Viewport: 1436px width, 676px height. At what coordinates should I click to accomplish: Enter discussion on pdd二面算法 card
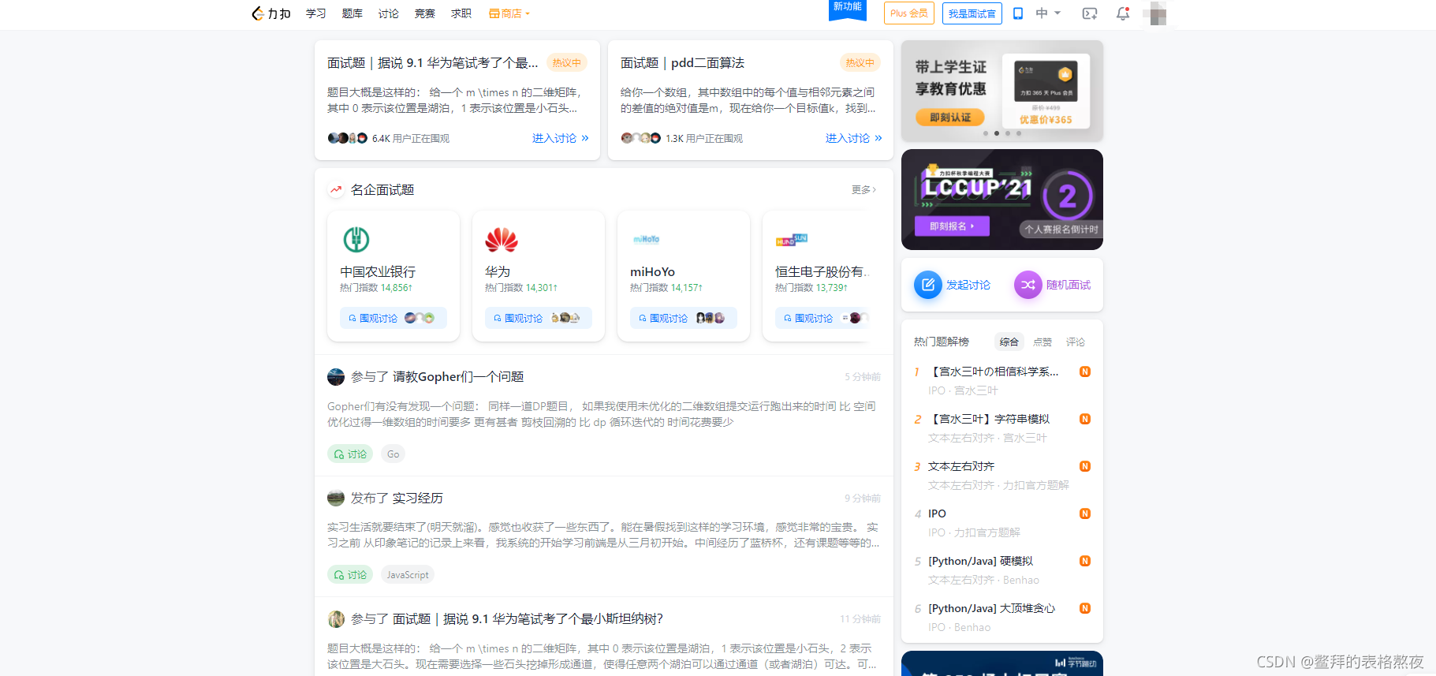(853, 138)
